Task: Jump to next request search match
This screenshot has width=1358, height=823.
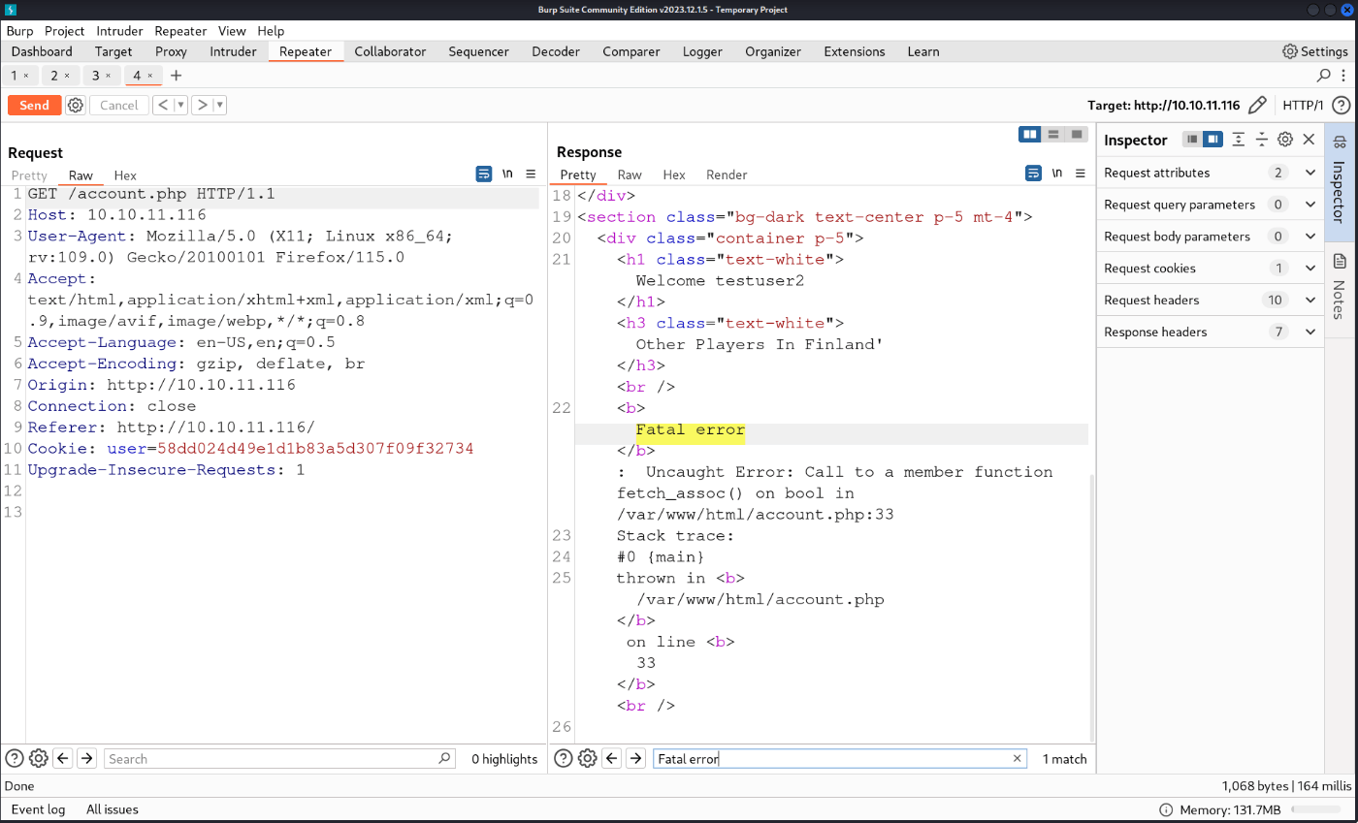Action: [86, 759]
